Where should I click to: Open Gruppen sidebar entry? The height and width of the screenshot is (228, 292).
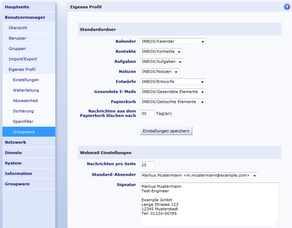(29, 49)
